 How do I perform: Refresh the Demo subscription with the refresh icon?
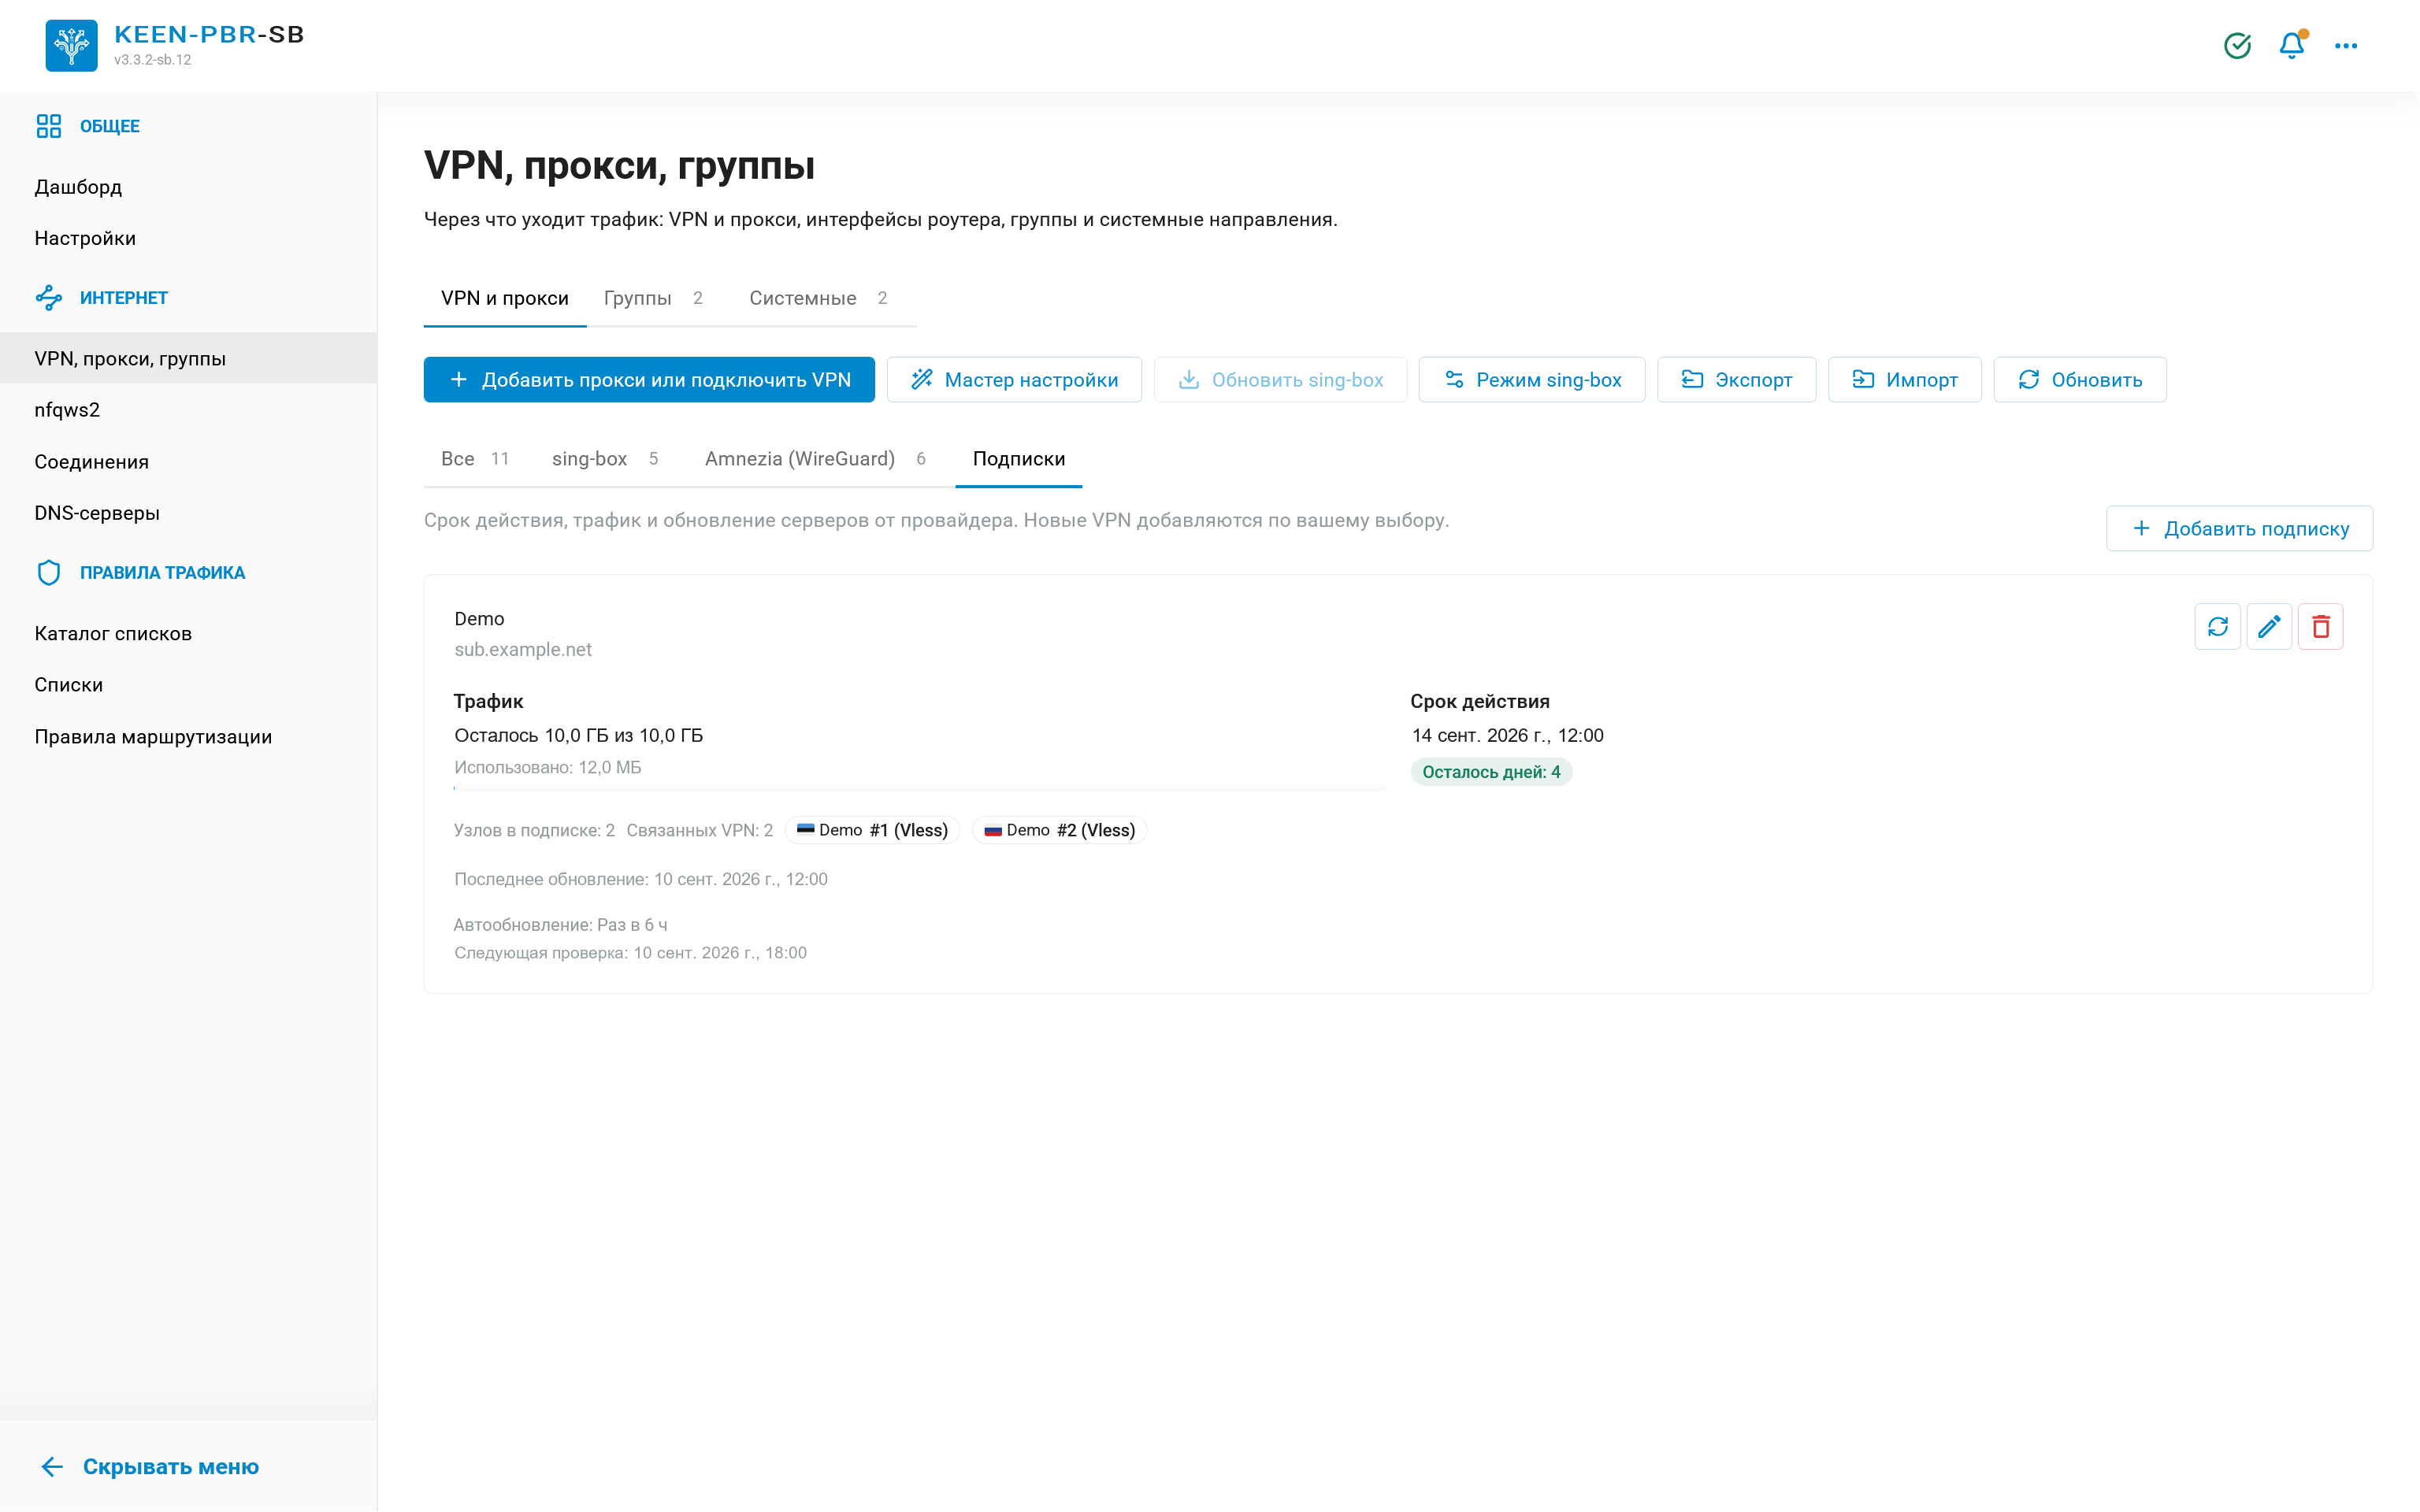pyautogui.click(x=2218, y=627)
